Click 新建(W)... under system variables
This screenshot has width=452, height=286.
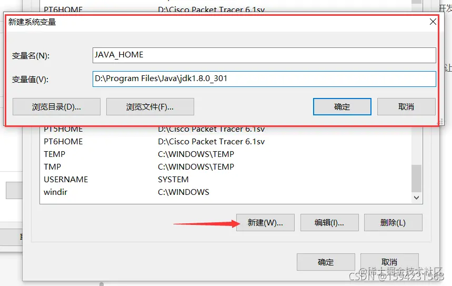[x=265, y=222]
